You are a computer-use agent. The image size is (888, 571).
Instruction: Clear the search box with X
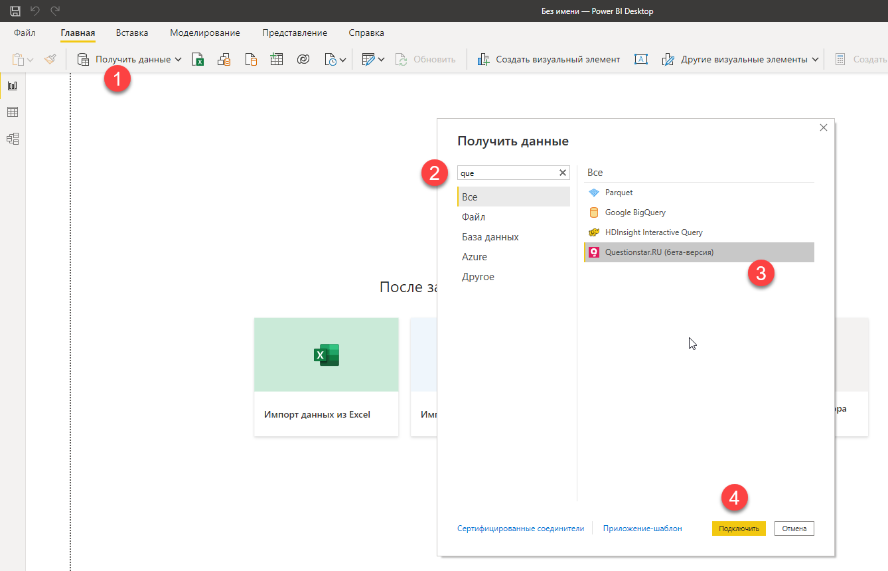pyautogui.click(x=563, y=173)
